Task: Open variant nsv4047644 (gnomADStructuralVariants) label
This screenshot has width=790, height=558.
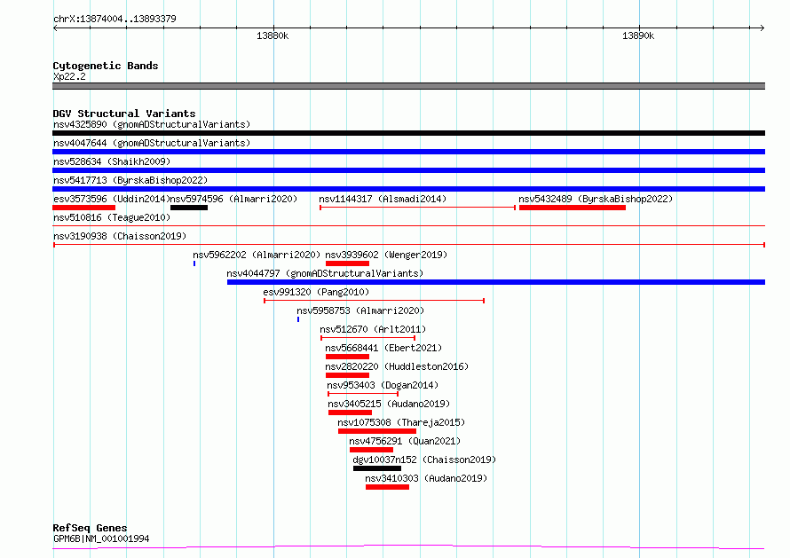Action: [x=152, y=143]
